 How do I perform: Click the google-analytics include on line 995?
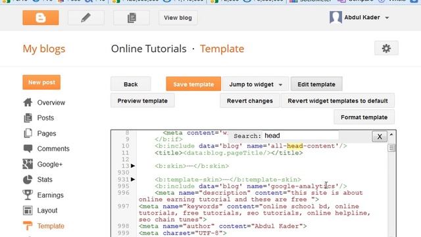(x=251, y=186)
